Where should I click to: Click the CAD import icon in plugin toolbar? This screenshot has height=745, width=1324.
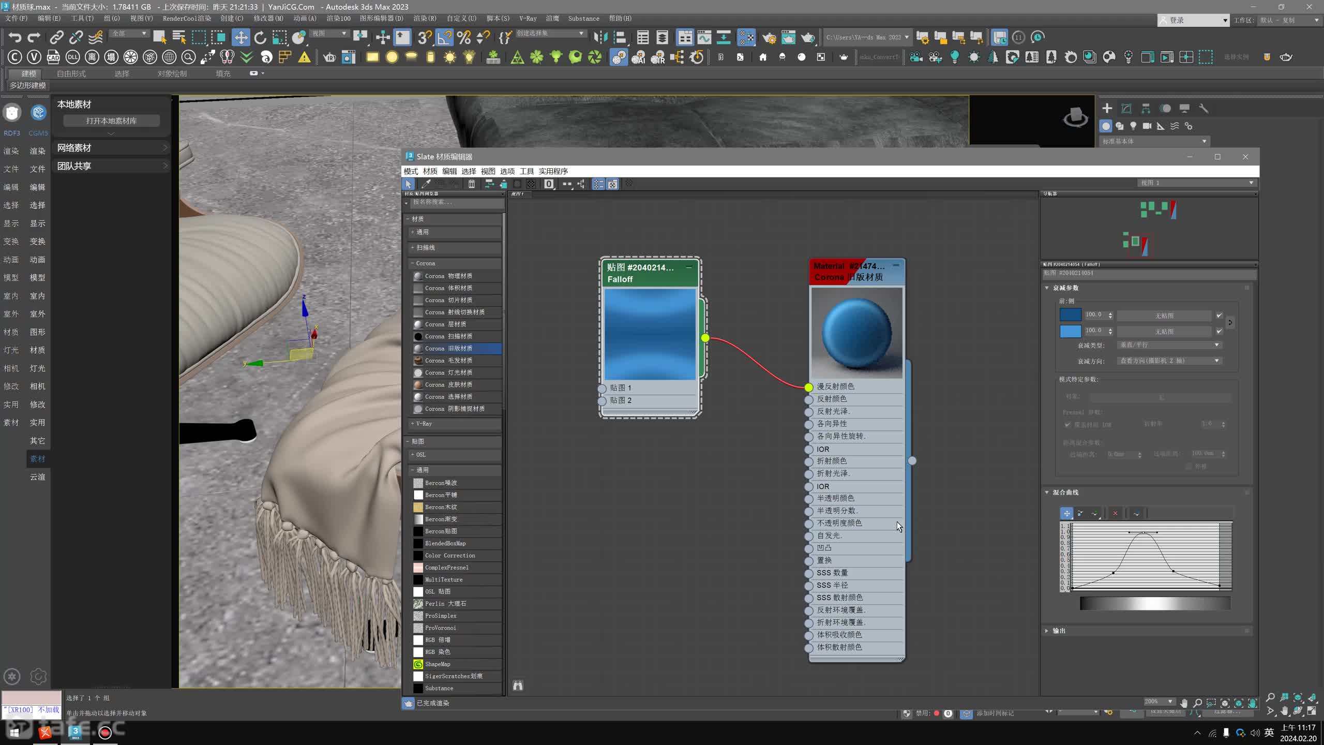(x=53, y=57)
